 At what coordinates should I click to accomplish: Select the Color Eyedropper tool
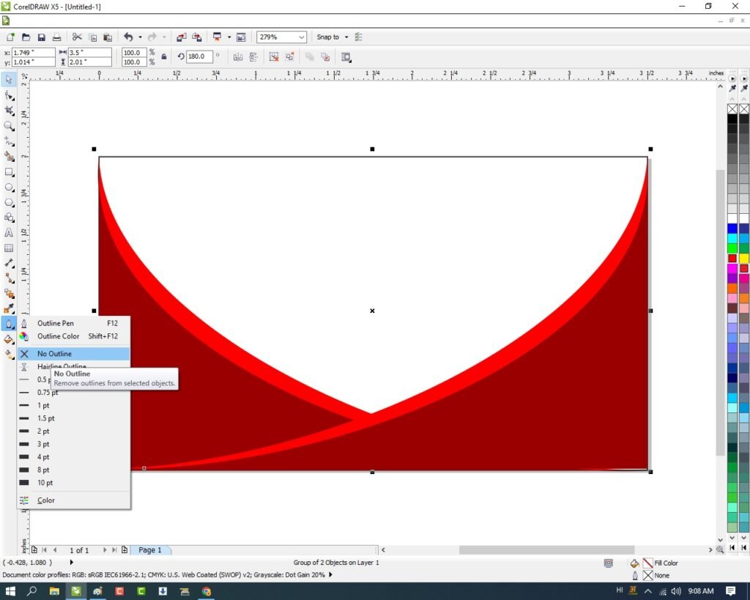coord(9,308)
